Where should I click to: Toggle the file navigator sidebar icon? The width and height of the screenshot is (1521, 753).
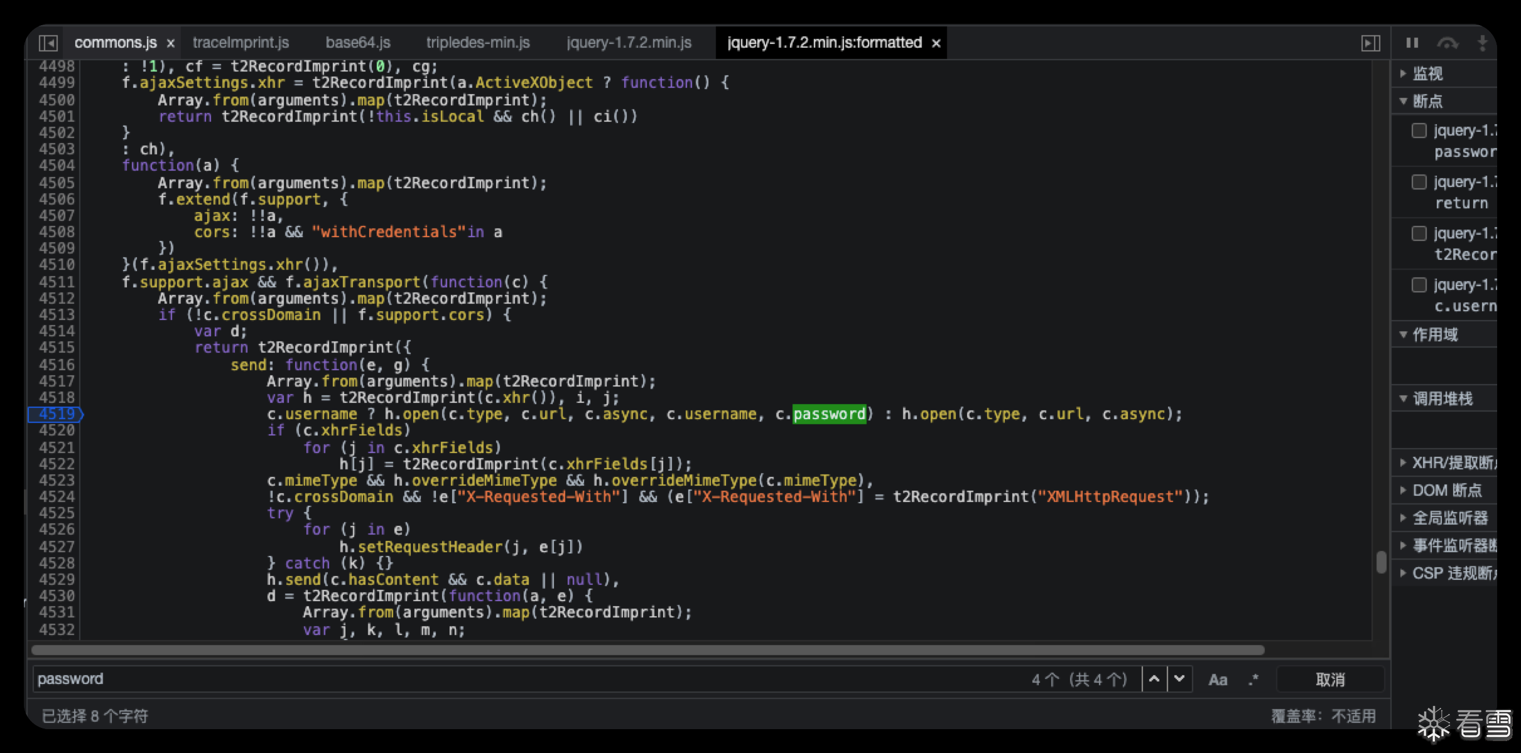click(x=48, y=43)
